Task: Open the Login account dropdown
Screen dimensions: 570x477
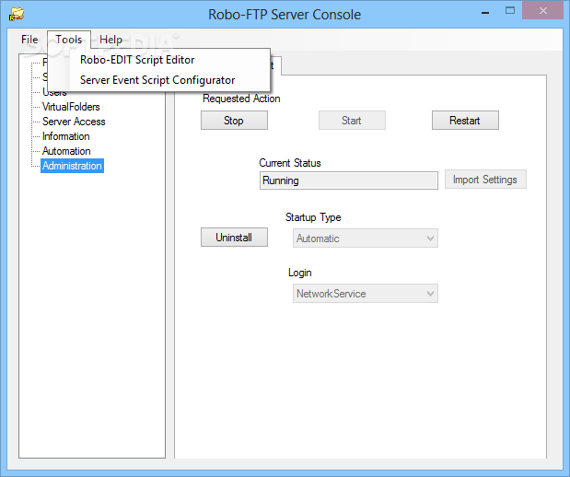Action: (x=366, y=294)
